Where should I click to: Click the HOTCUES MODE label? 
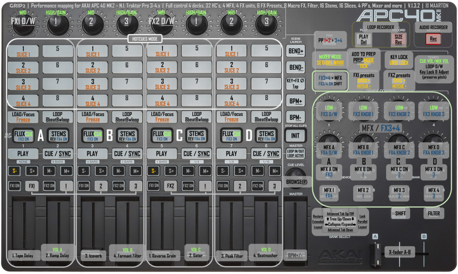(145, 39)
